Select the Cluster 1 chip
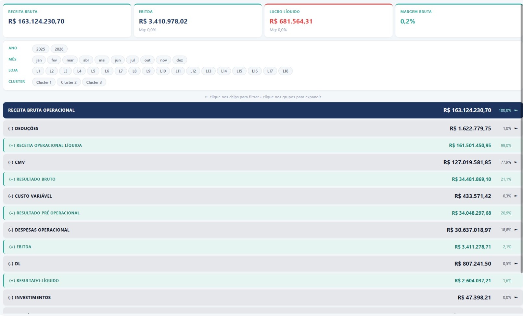Image resolution: width=523 pixels, height=322 pixels. (x=44, y=82)
